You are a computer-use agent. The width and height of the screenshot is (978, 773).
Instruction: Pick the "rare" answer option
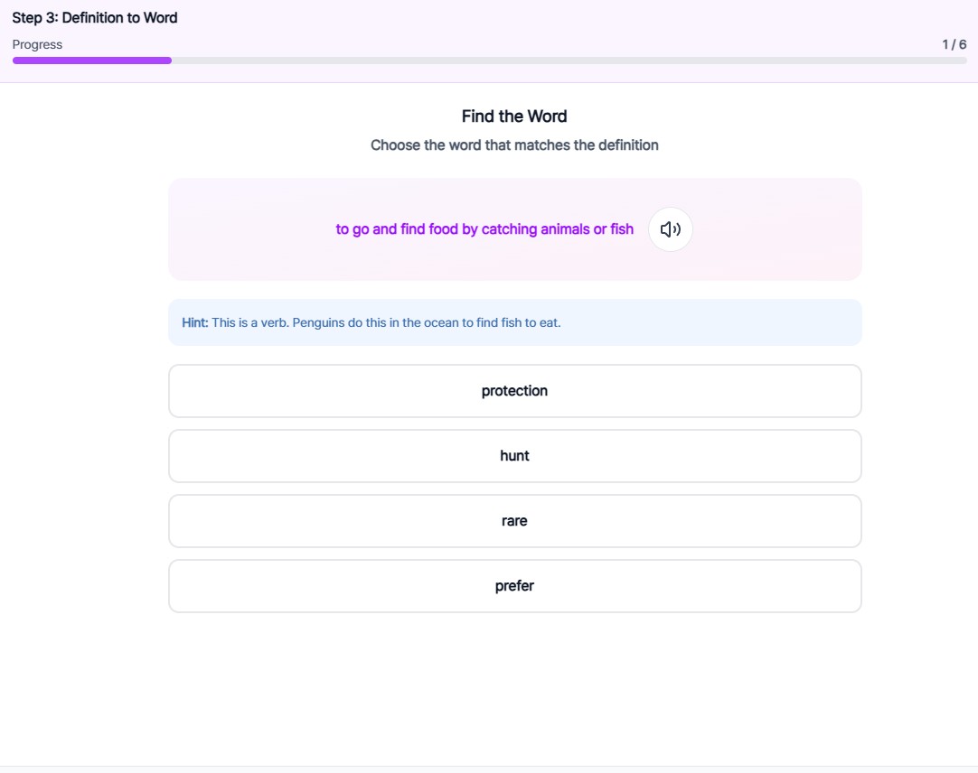tap(514, 521)
